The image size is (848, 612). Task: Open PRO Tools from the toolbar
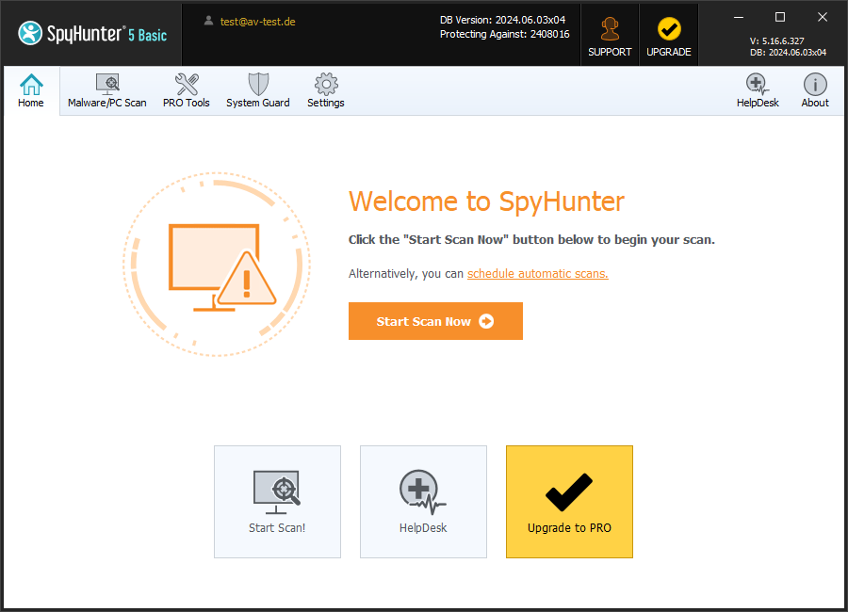click(187, 91)
